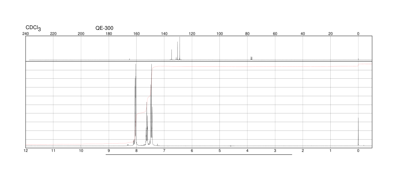Click the 2 ppm label on proton axis

[303, 151]
